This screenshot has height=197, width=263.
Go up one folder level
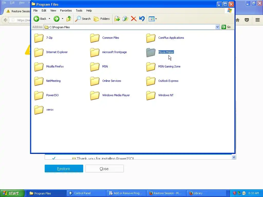point(69,19)
